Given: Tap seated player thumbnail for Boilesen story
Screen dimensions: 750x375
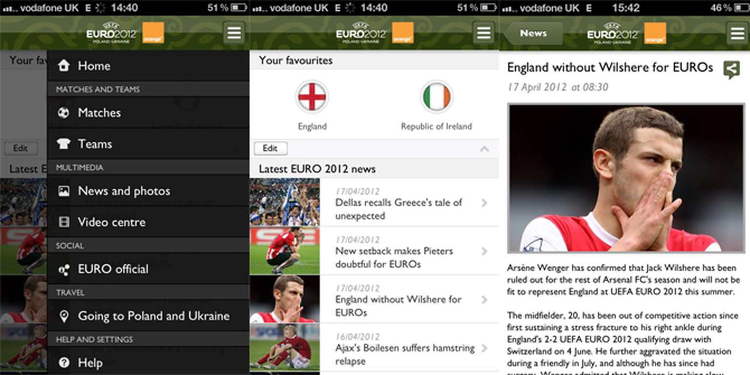Looking at the screenshot, I should (x=285, y=347).
